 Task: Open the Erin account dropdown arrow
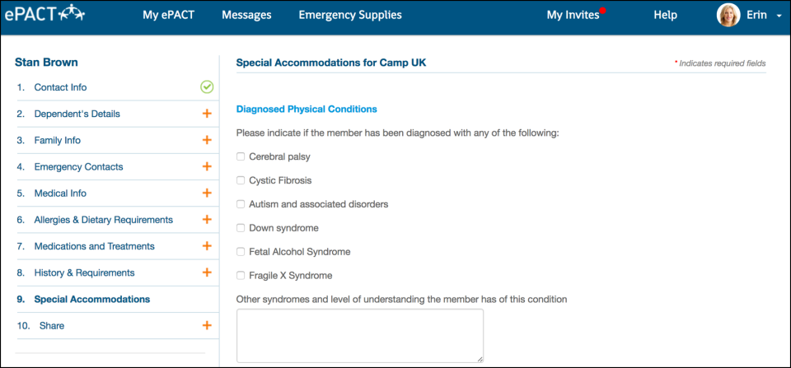(x=779, y=16)
